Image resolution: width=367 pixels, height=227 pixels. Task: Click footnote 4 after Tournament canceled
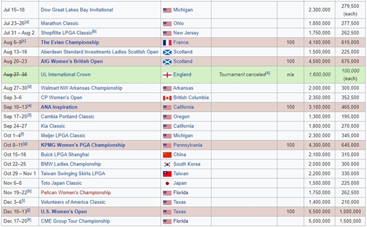(267, 73)
